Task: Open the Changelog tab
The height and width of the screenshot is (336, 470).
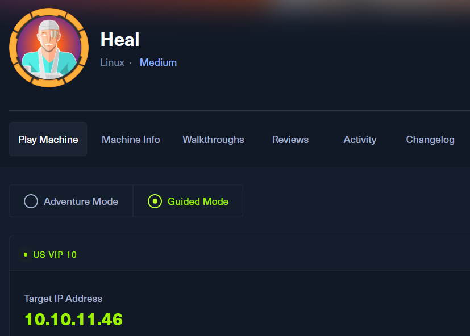Action: [x=430, y=140]
